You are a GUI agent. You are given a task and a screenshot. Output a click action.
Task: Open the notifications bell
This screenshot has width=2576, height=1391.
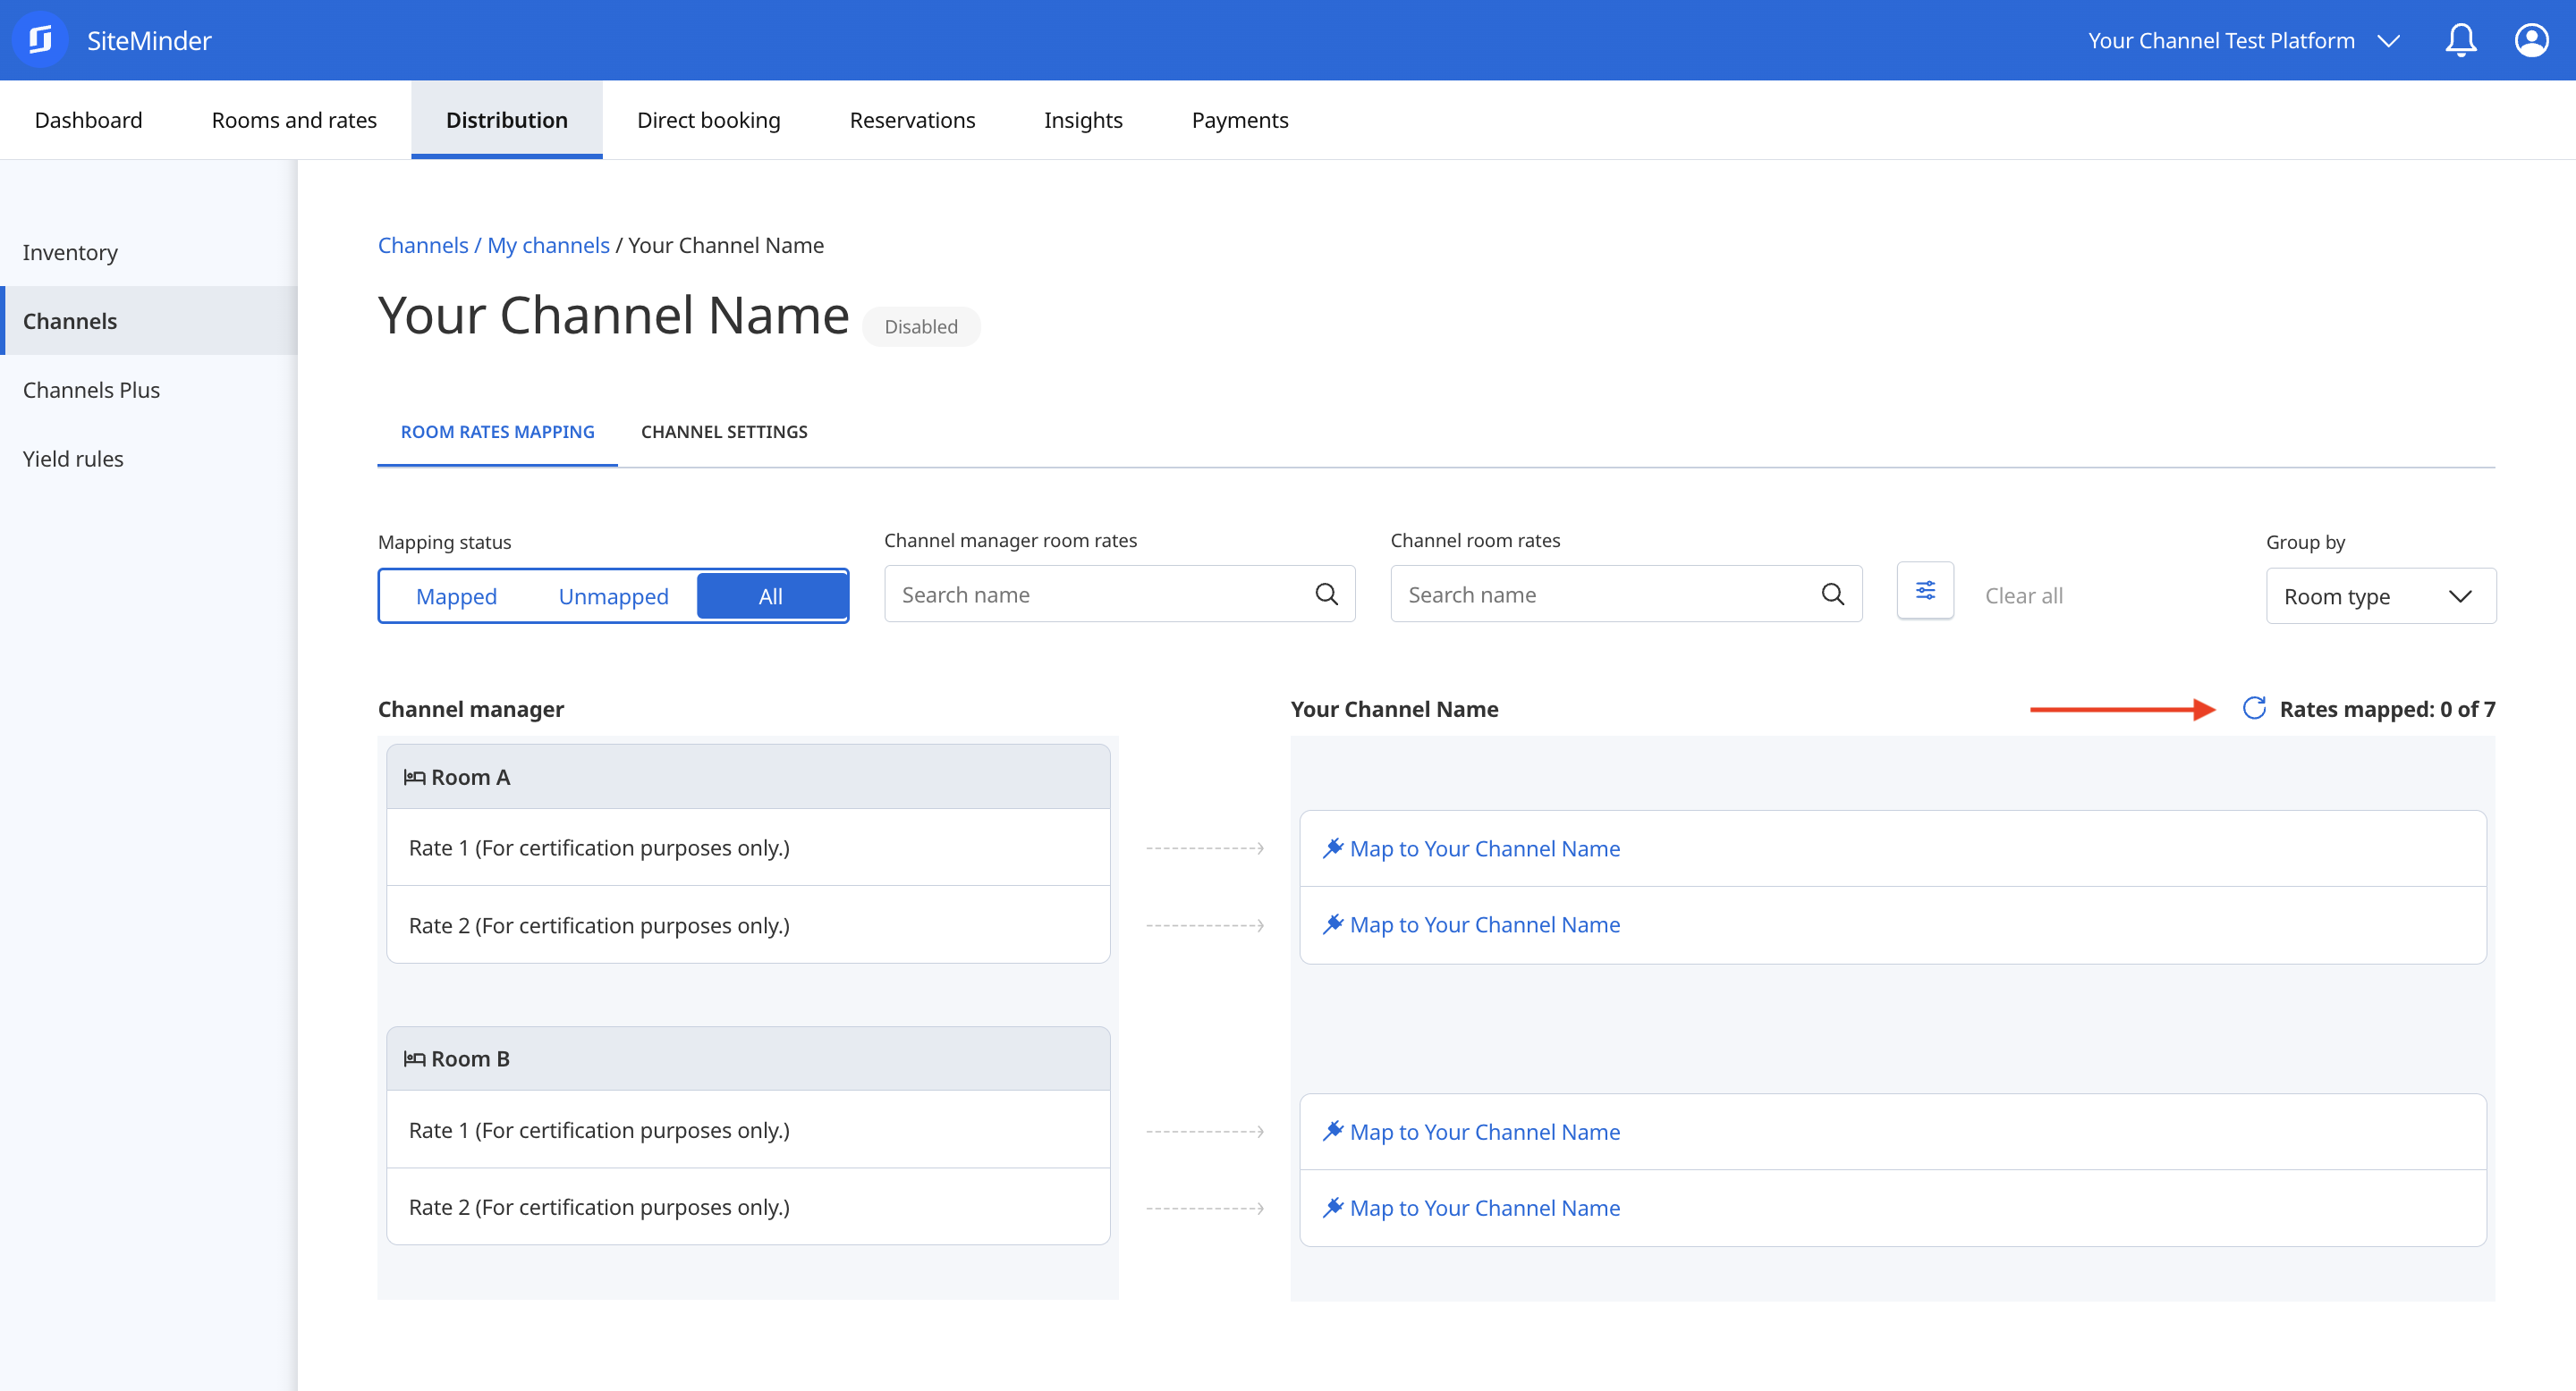(x=2460, y=41)
